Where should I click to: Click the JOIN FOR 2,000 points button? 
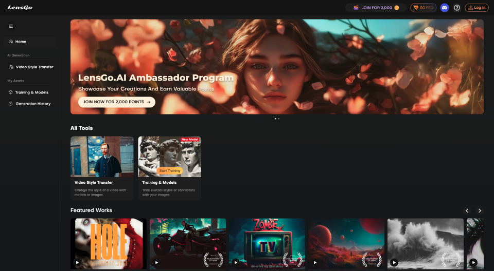[376, 8]
